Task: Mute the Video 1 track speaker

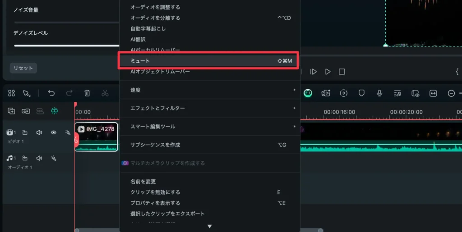Action: [x=39, y=132]
